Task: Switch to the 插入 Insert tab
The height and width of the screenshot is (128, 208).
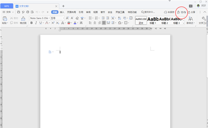Action: click(x=62, y=12)
